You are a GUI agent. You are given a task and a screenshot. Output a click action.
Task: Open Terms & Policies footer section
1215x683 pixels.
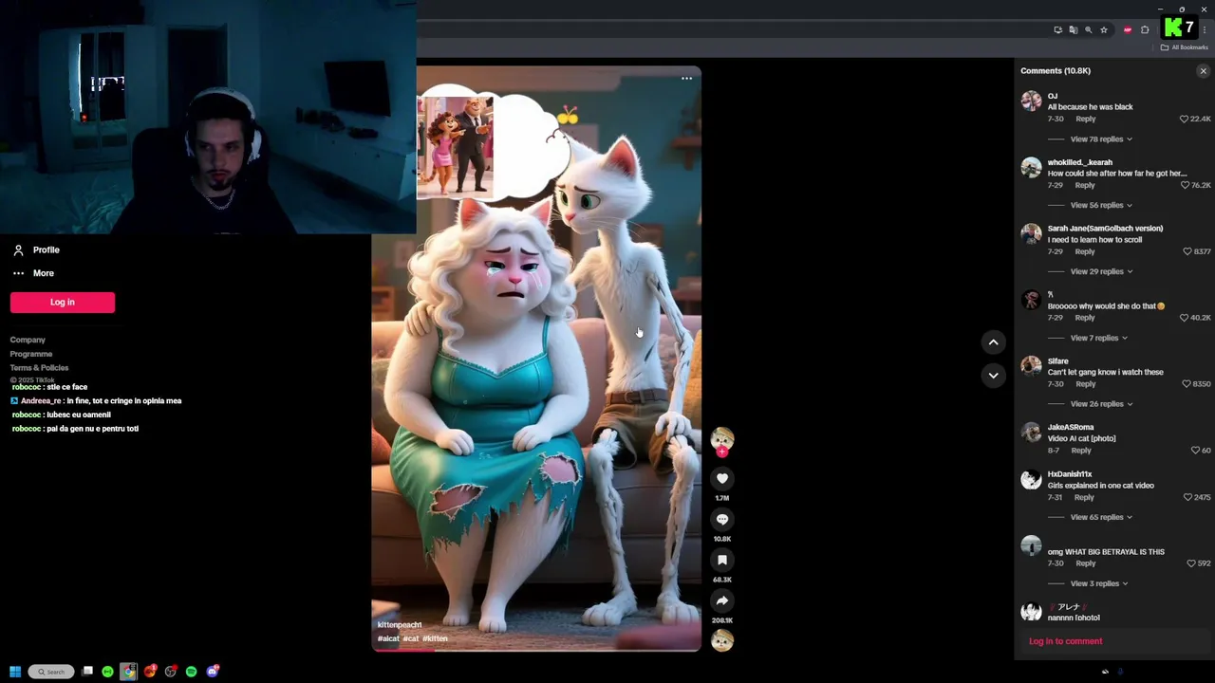click(x=39, y=368)
